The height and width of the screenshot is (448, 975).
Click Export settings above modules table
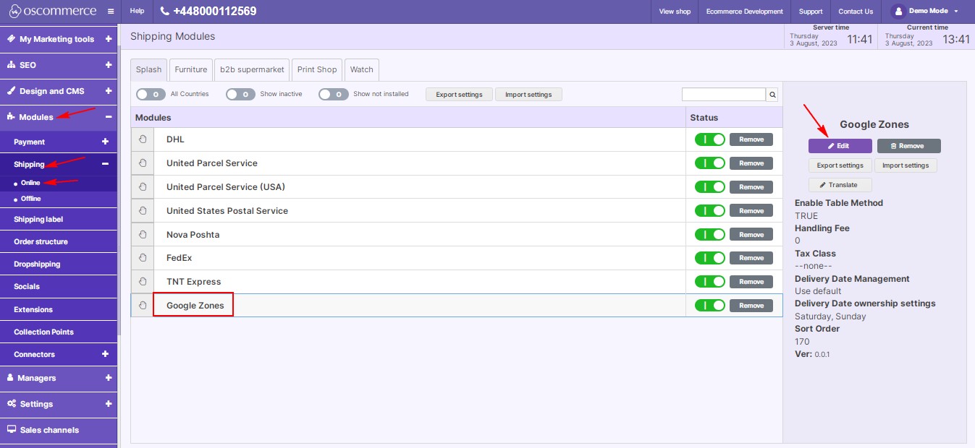(459, 95)
